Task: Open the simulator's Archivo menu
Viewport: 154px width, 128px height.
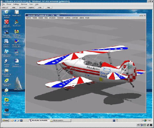Action: click(29, 18)
